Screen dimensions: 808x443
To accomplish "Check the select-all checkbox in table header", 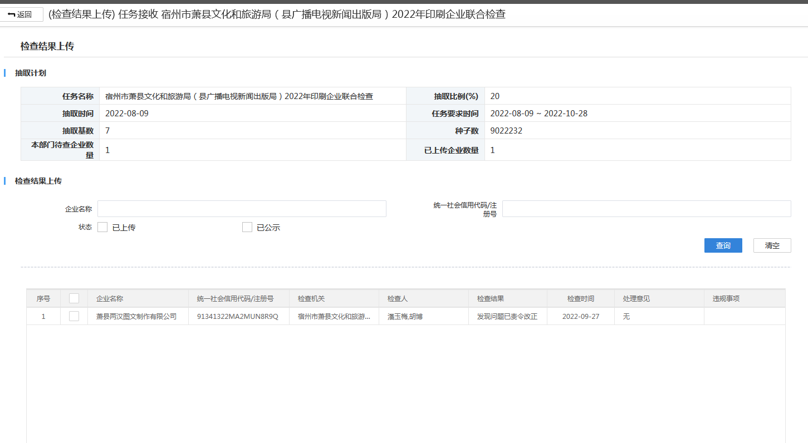I will (x=74, y=298).
